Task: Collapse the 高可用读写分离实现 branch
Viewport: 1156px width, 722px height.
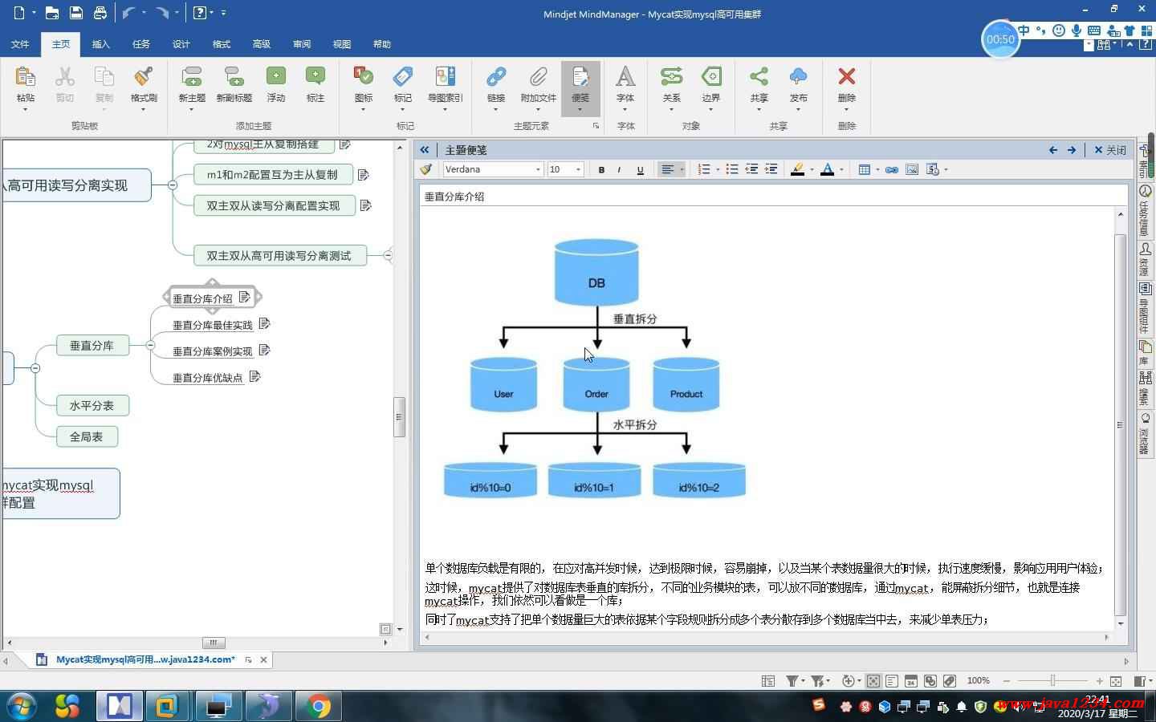Action: click(172, 185)
